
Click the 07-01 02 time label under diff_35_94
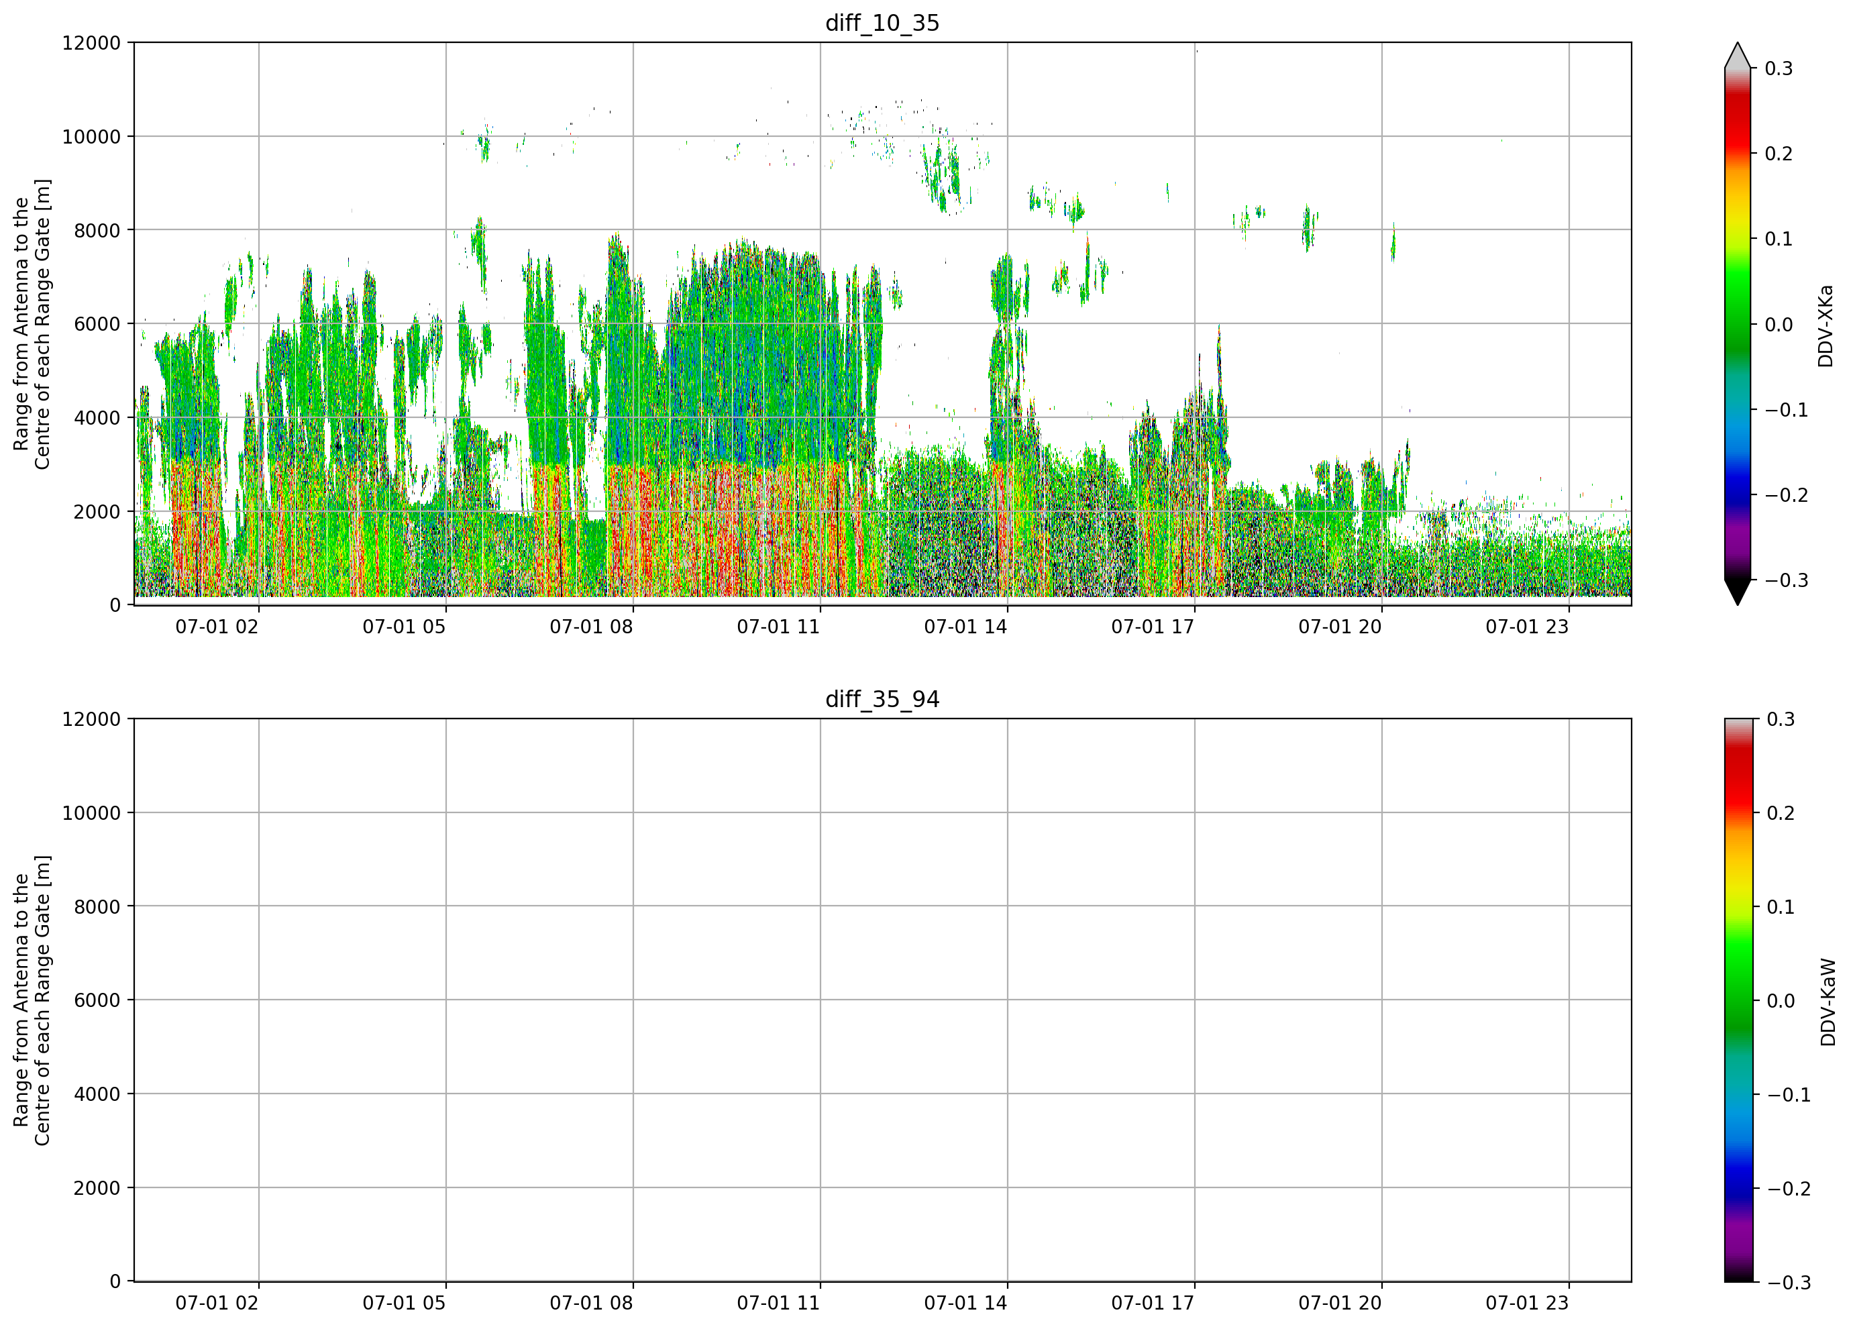(x=217, y=1304)
